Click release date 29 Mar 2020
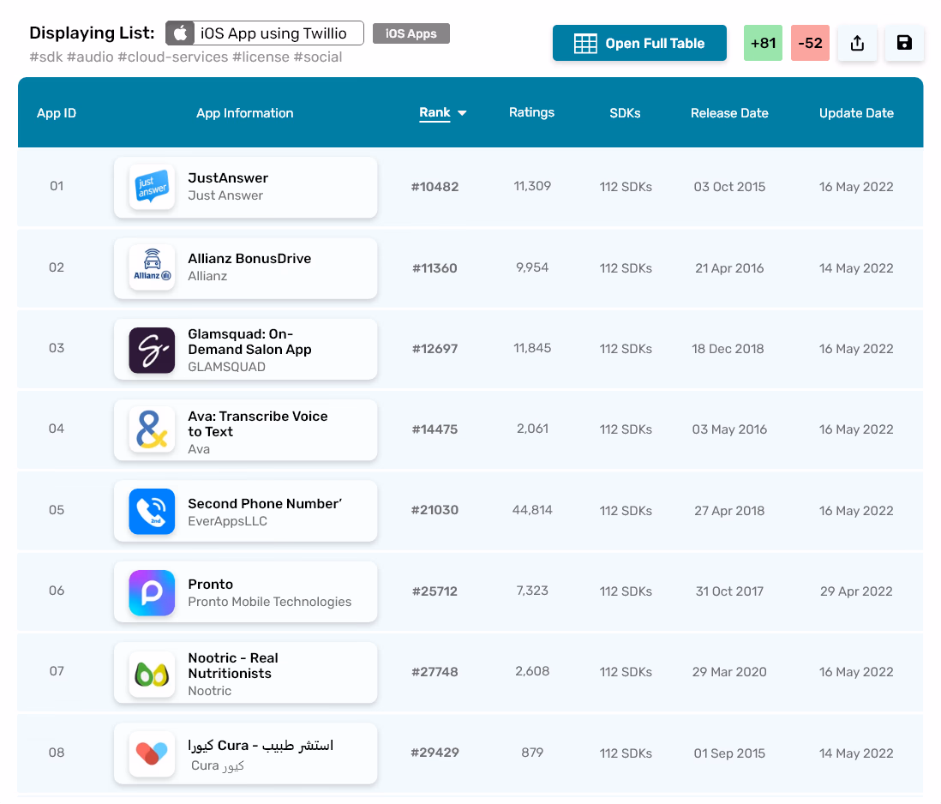Screen dimensions: 941x804 [729, 672]
